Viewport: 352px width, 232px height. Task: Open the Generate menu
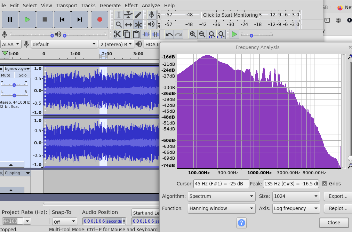pyautogui.click(x=110, y=5)
